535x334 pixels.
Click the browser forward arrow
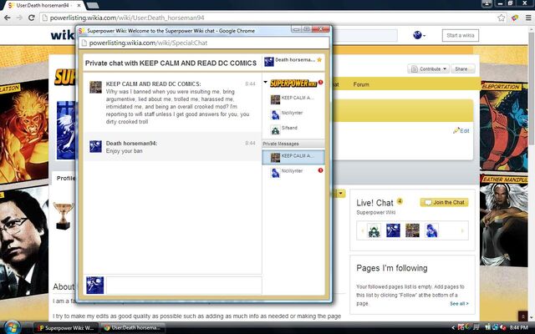19,18
